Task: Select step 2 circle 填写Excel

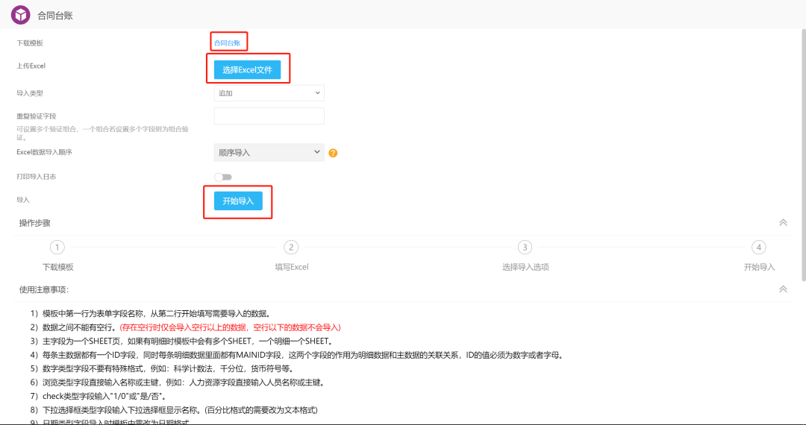Action: (x=291, y=248)
